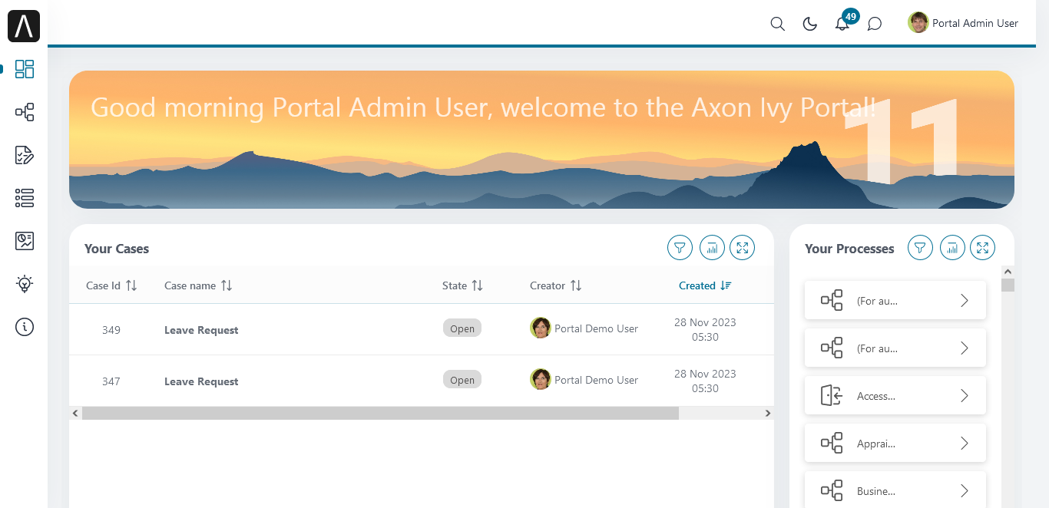Viewport: 1049px width, 508px height.
Task: Open the Statistics sidebar icon
Action: point(25,241)
